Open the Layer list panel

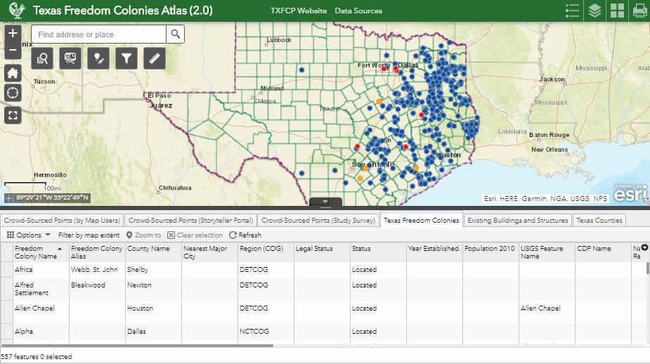pos(594,11)
